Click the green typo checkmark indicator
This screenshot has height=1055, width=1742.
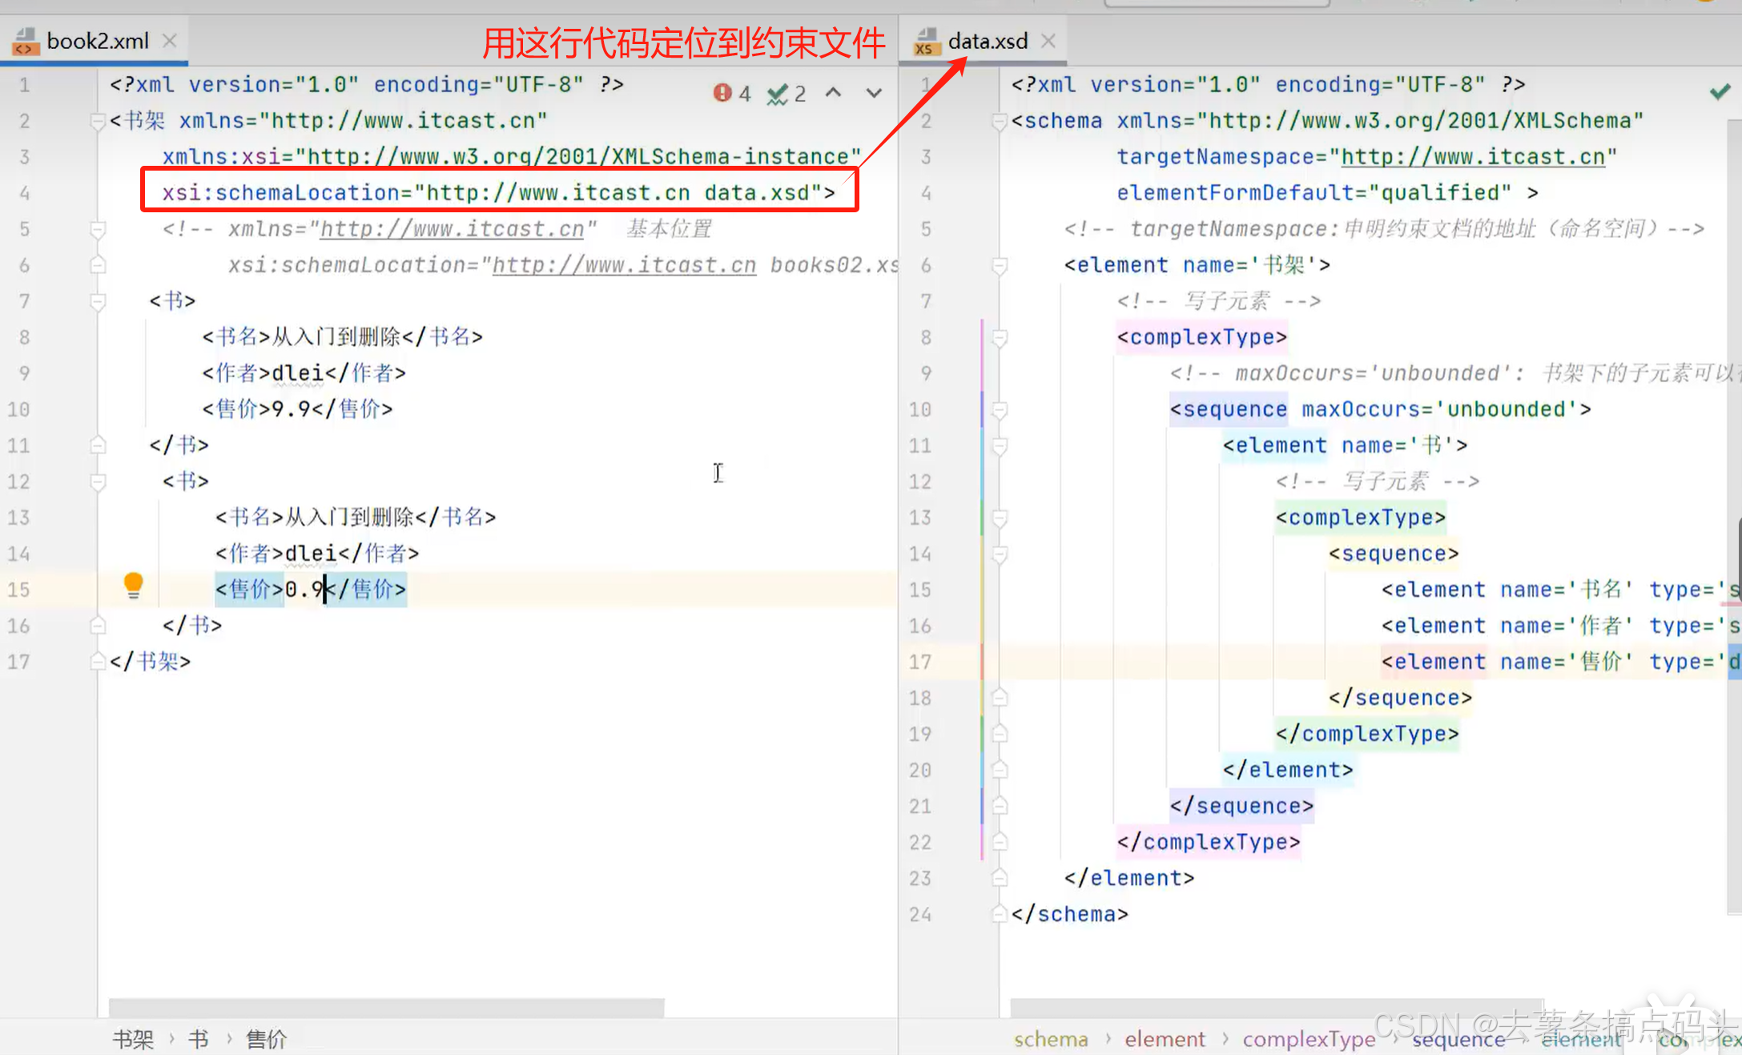[x=786, y=94]
